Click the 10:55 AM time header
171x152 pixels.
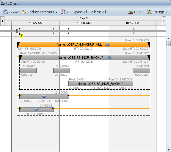click(36, 23)
